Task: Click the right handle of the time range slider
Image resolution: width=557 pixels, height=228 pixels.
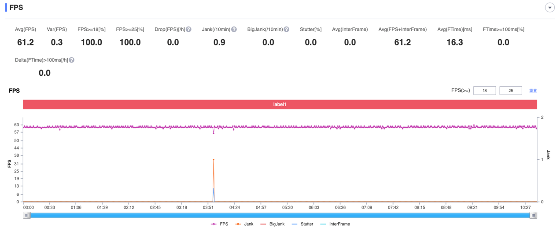Action: (x=533, y=215)
